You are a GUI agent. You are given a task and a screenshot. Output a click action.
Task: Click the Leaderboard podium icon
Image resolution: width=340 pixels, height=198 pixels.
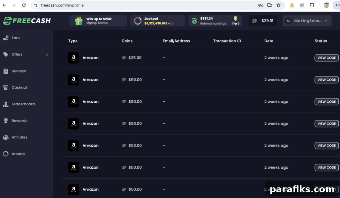click(x=6, y=104)
